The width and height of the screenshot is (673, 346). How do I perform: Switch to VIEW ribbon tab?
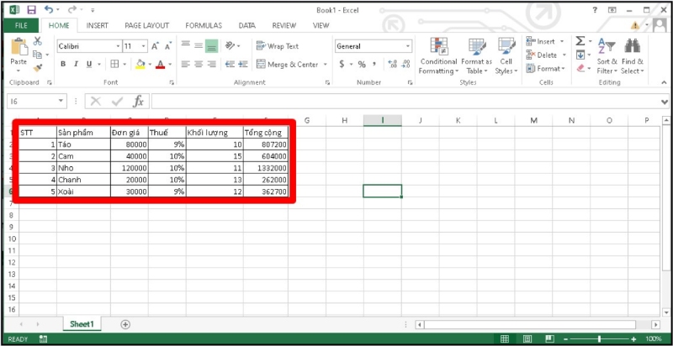(x=321, y=25)
